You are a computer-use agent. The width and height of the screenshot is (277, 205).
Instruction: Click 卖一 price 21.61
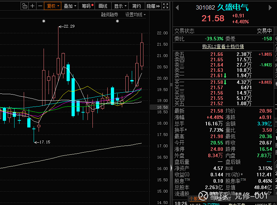tap(217, 75)
